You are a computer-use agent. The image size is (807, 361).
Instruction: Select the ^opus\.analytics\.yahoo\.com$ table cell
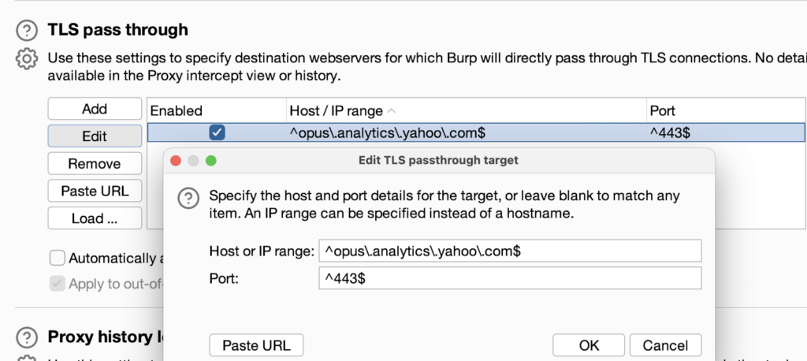point(467,133)
